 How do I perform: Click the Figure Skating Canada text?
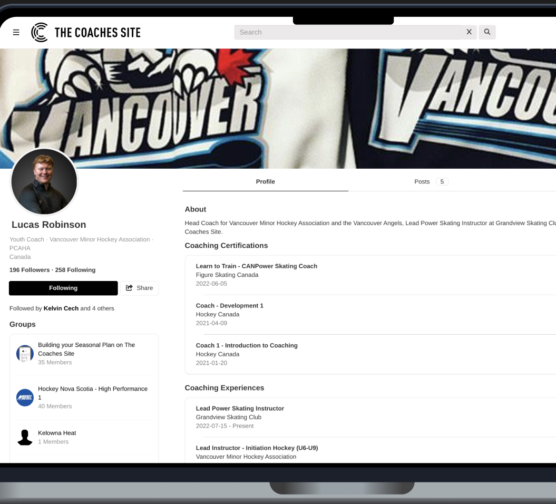(227, 275)
